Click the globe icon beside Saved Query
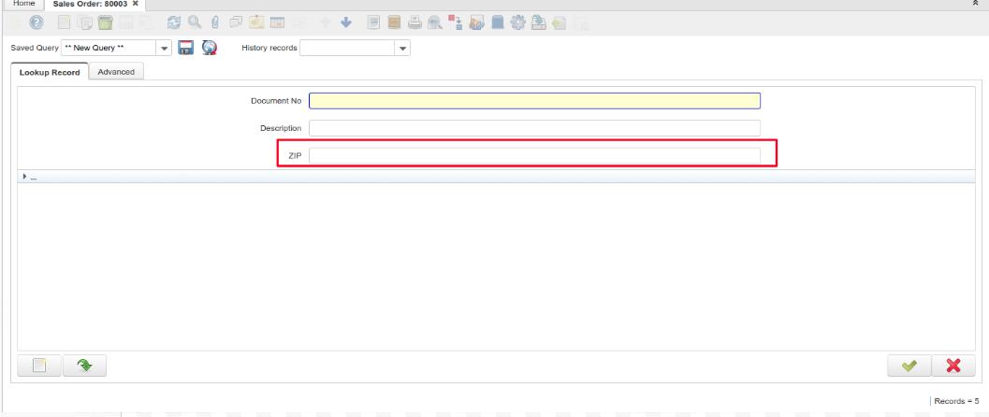The height and width of the screenshot is (417, 989). point(210,48)
